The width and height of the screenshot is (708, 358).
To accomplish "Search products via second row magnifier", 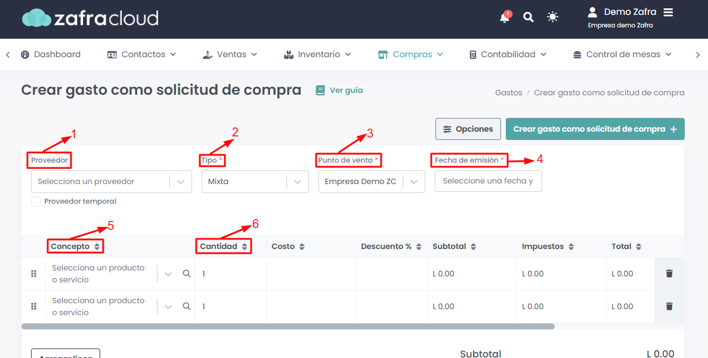I will pyautogui.click(x=187, y=307).
